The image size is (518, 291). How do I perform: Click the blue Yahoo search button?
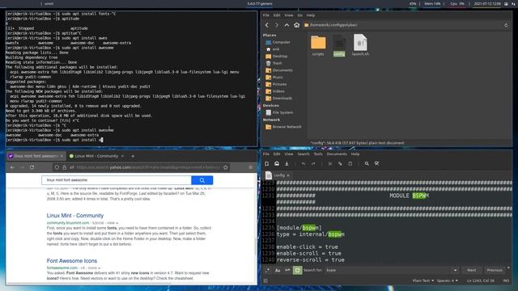click(202, 180)
